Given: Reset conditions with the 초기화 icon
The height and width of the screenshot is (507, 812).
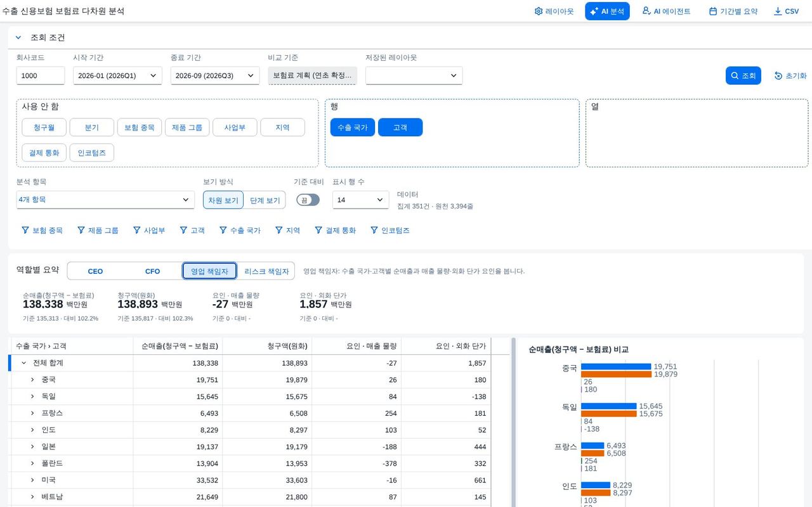Looking at the screenshot, I should pos(778,75).
